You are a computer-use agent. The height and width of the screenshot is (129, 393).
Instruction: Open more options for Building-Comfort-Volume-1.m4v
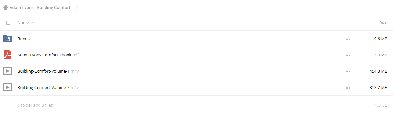(348, 71)
